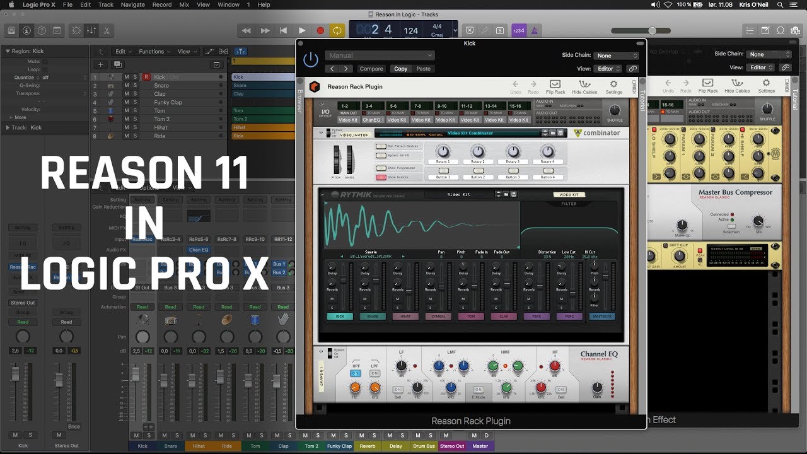This screenshot has height=454, width=807.
Task: Click the red Record button
Action: (x=320, y=30)
